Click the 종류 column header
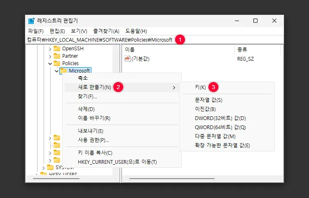This screenshot has width=309, height=198. [x=257, y=49]
